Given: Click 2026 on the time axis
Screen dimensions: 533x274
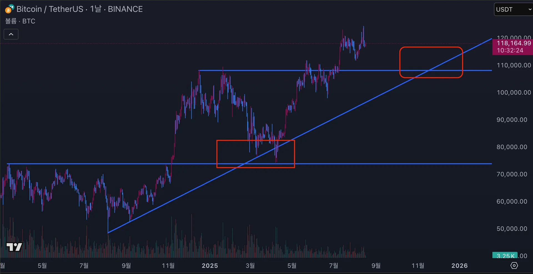Looking at the screenshot, I should pos(459,266).
